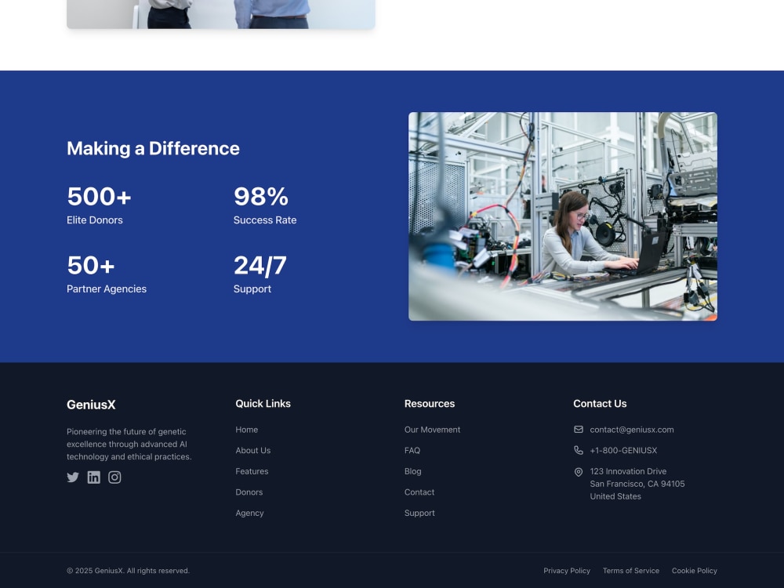Open the Privacy Policy link

click(567, 571)
